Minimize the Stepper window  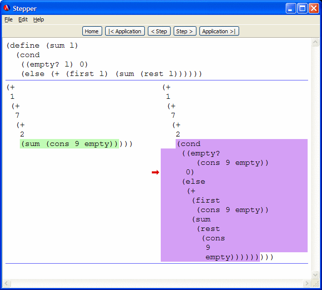(x=291, y=8)
